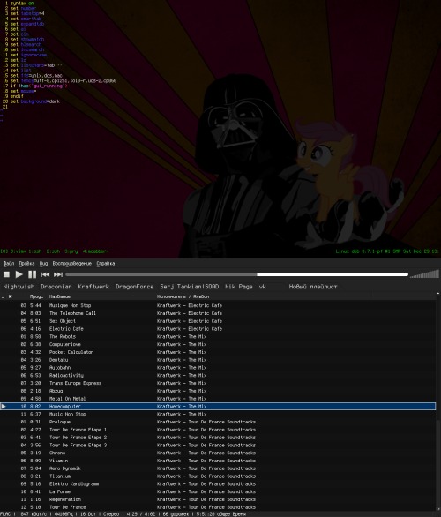Image resolution: width=441 pixels, height=517 pixels.
Task: Select the track Prologue
Action: click(218, 422)
